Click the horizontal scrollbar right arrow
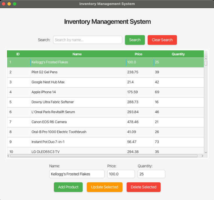This screenshot has width=214, height=200. coord(202,156)
